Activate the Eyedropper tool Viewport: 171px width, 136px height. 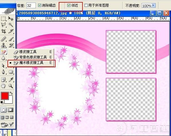click(11, 80)
